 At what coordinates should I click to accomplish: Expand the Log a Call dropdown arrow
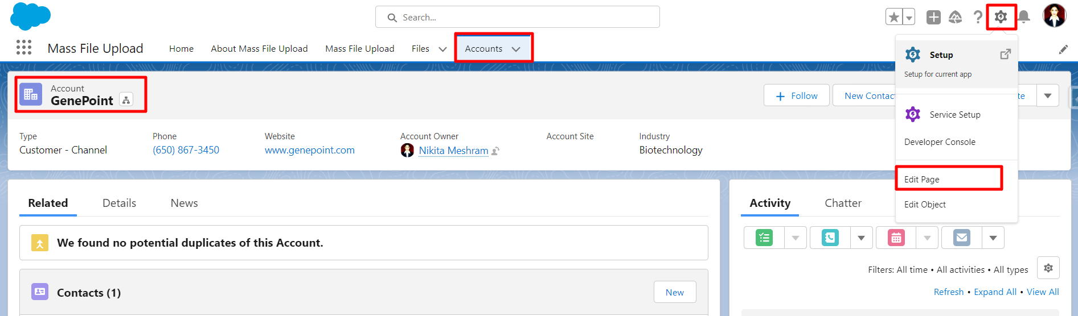(862, 238)
